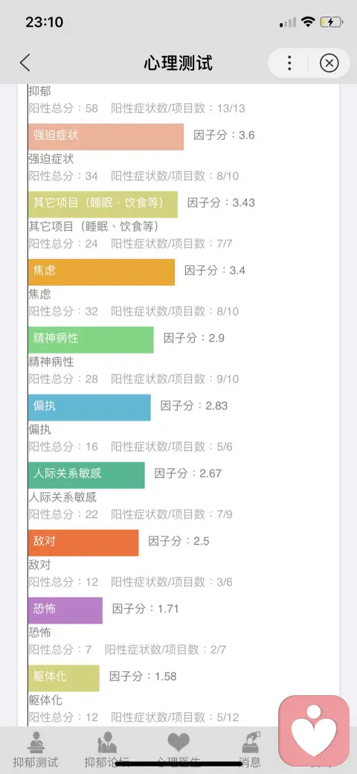Tap the pink floating heart-person icon

(x=314, y=731)
